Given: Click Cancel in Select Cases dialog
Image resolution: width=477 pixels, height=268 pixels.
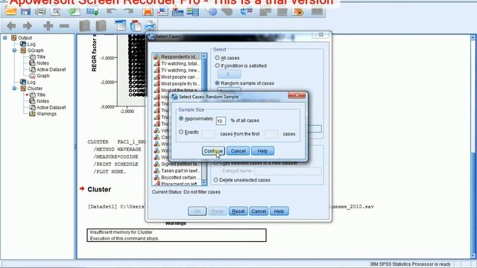Looking at the screenshot, I should 259,211.
